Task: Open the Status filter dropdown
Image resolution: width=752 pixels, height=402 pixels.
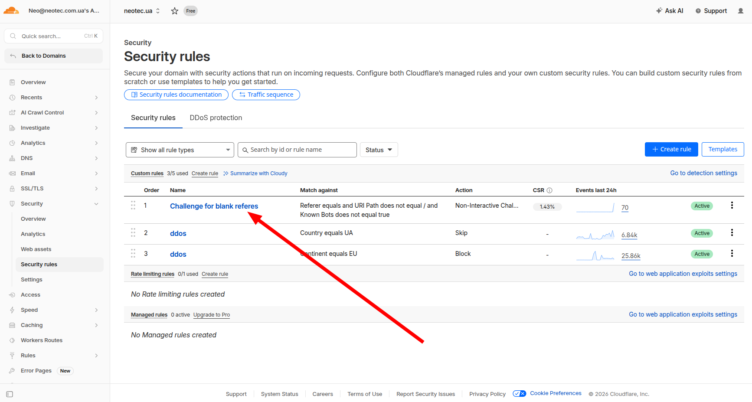Action: [379, 150]
